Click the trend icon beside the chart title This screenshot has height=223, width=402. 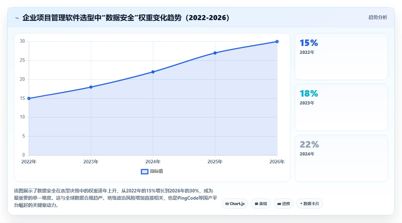coord(17,18)
